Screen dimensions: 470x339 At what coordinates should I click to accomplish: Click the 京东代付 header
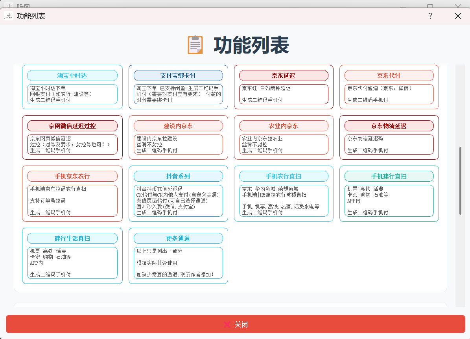[389, 76]
